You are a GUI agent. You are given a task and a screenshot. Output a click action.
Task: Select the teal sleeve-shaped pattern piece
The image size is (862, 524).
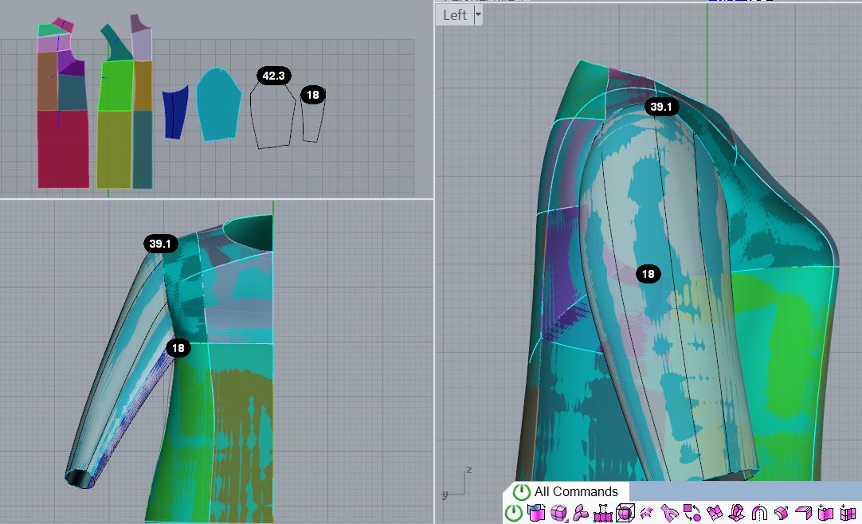(219, 104)
